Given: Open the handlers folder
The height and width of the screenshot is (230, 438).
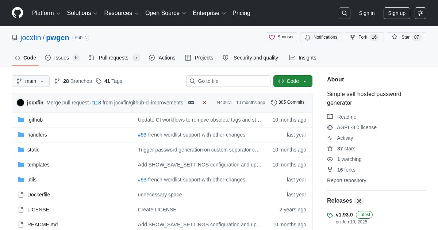Looking at the screenshot, I should [37, 135].
